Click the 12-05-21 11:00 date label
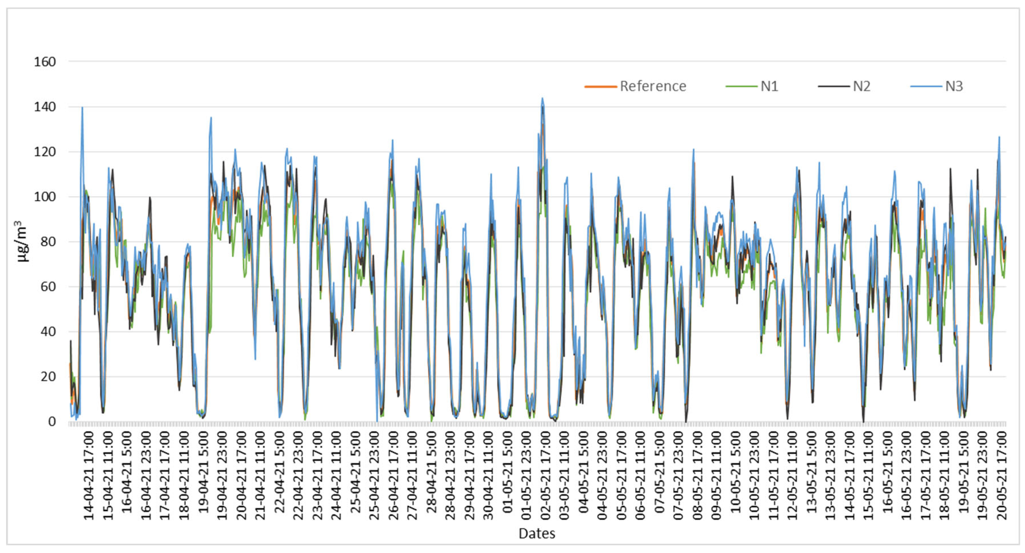The width and height of the screenshot is (1025, 553). (792, 476)
